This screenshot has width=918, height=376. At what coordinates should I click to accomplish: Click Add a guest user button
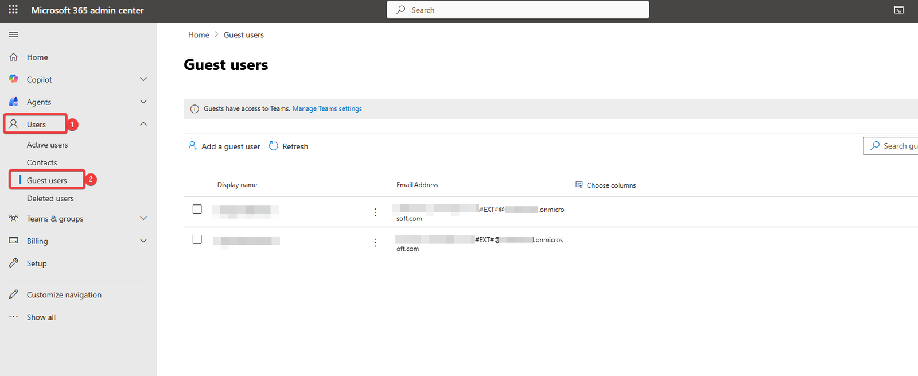pyautogui.click(x=224, y=146)
